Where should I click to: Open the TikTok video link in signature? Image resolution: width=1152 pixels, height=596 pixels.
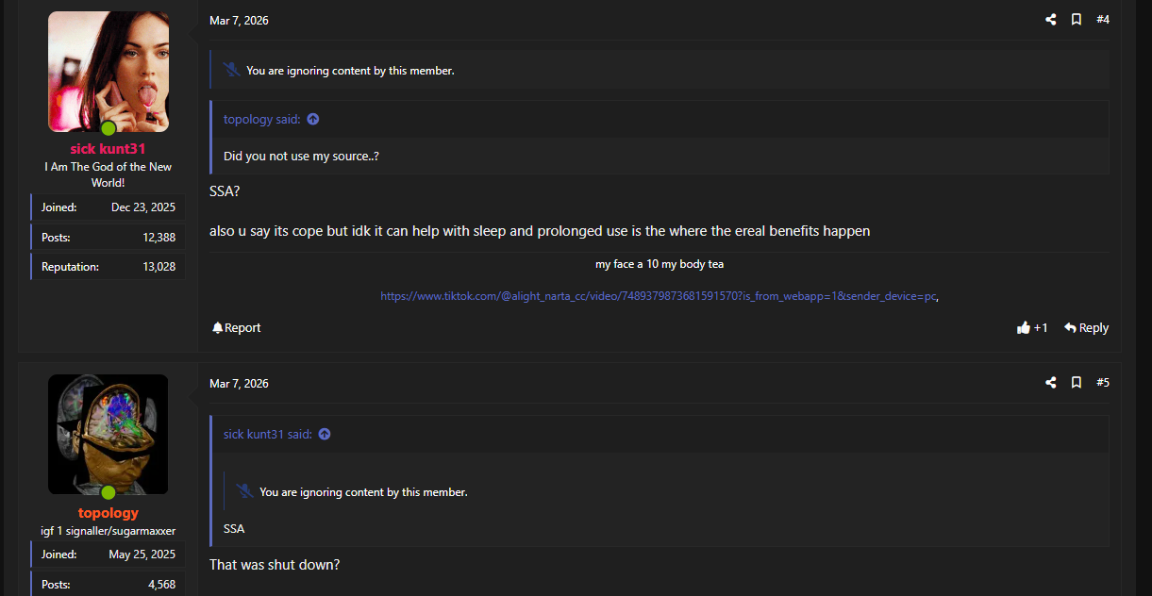659,296
